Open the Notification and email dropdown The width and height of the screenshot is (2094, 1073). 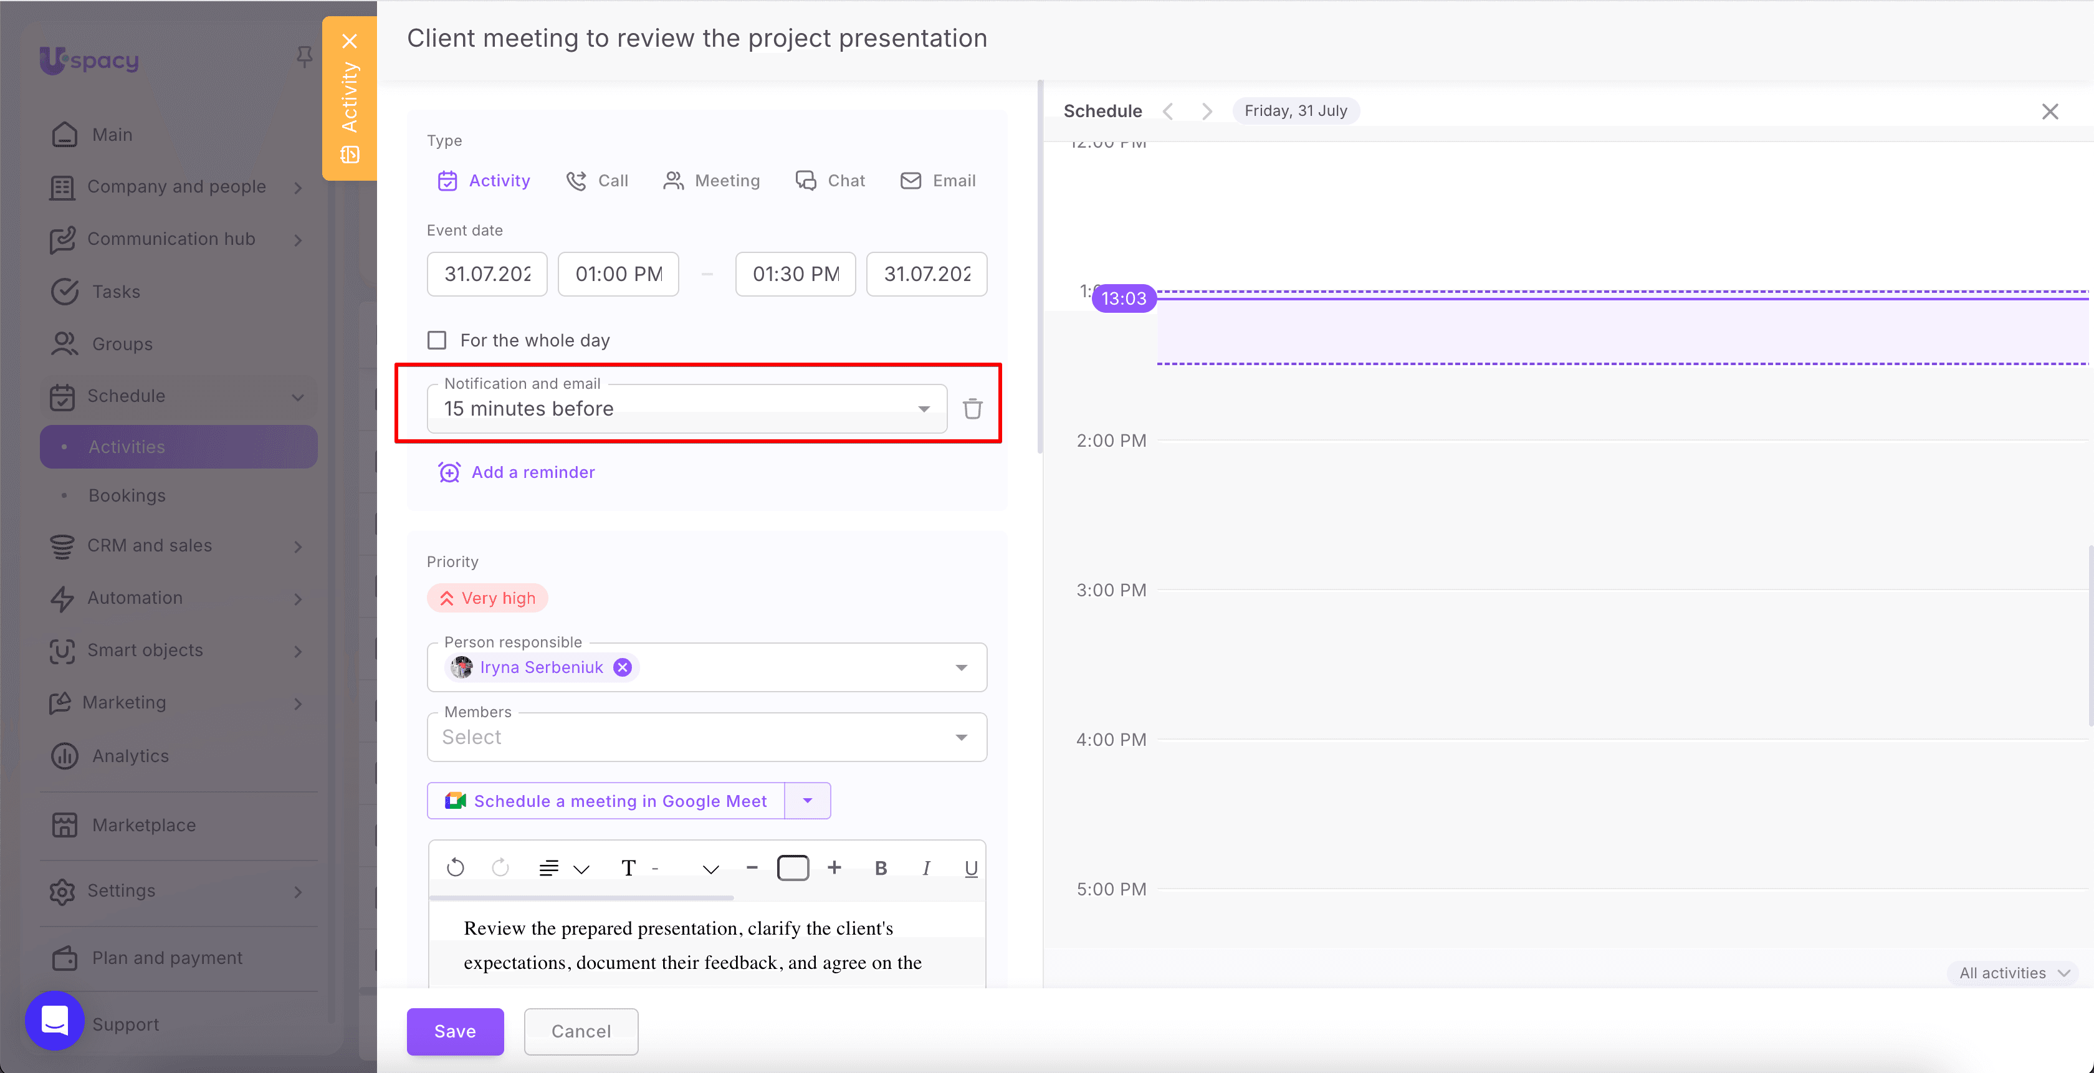[687, 409]
